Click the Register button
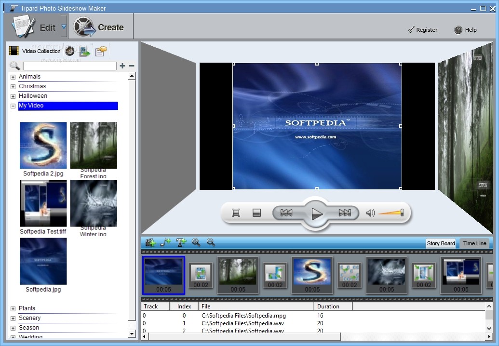Image resolution: width=499 pixels, height=346 pixels. pos(422,29)
